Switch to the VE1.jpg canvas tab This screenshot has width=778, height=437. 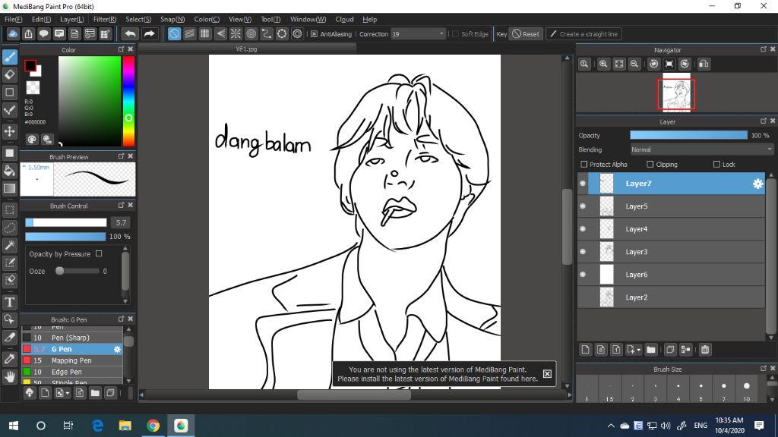click(x=247, y=49)
